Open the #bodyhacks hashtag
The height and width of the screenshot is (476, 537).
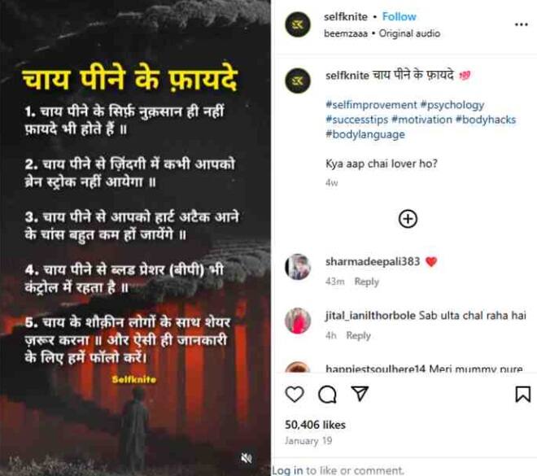click(x=486, y=120)
